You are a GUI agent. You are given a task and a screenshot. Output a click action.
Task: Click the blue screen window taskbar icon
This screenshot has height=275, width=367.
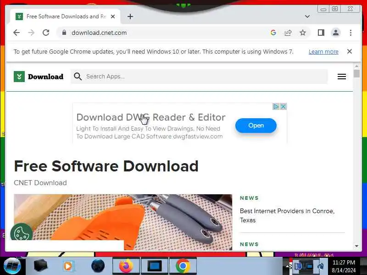coord(154,266)
